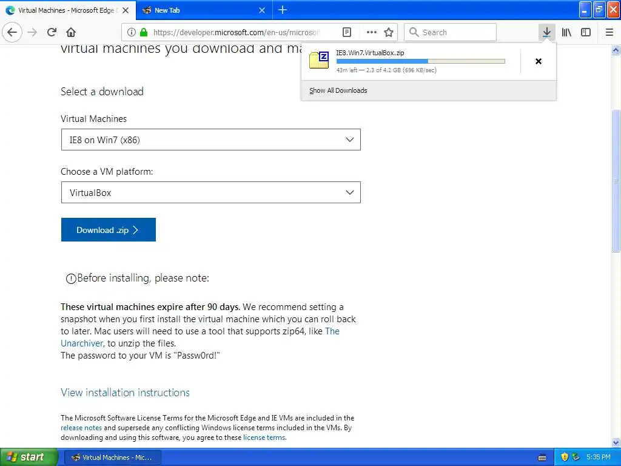Close the New Tab tab
The width and height of the screenshot is (621, 466).
(262, 10)
